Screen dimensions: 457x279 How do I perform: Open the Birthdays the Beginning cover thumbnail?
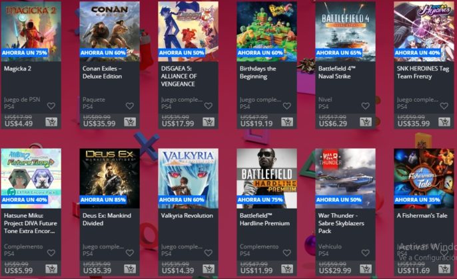click(266, 31)
